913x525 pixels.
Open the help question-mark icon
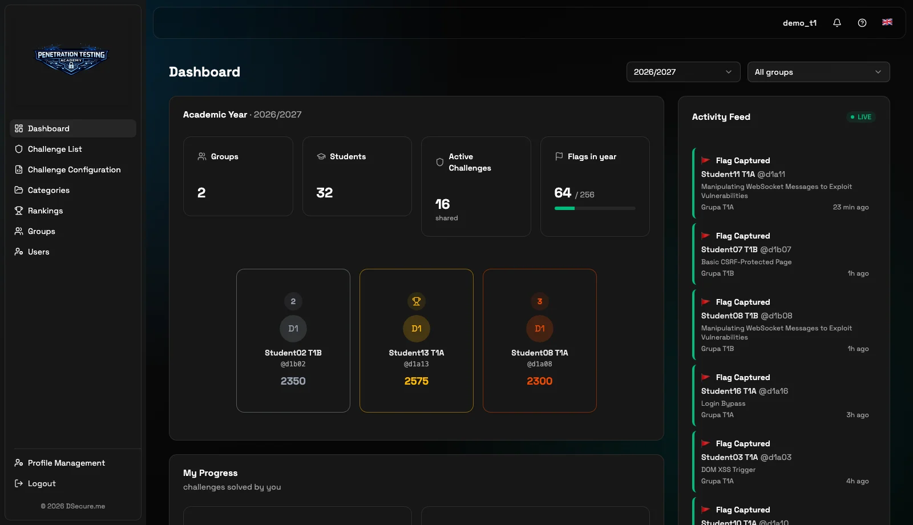(862, 23)
